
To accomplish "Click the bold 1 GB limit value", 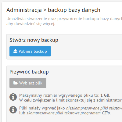I will point(105,95).
